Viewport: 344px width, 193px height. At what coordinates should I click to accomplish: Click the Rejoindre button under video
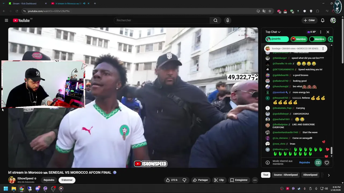tap(49, 180)
